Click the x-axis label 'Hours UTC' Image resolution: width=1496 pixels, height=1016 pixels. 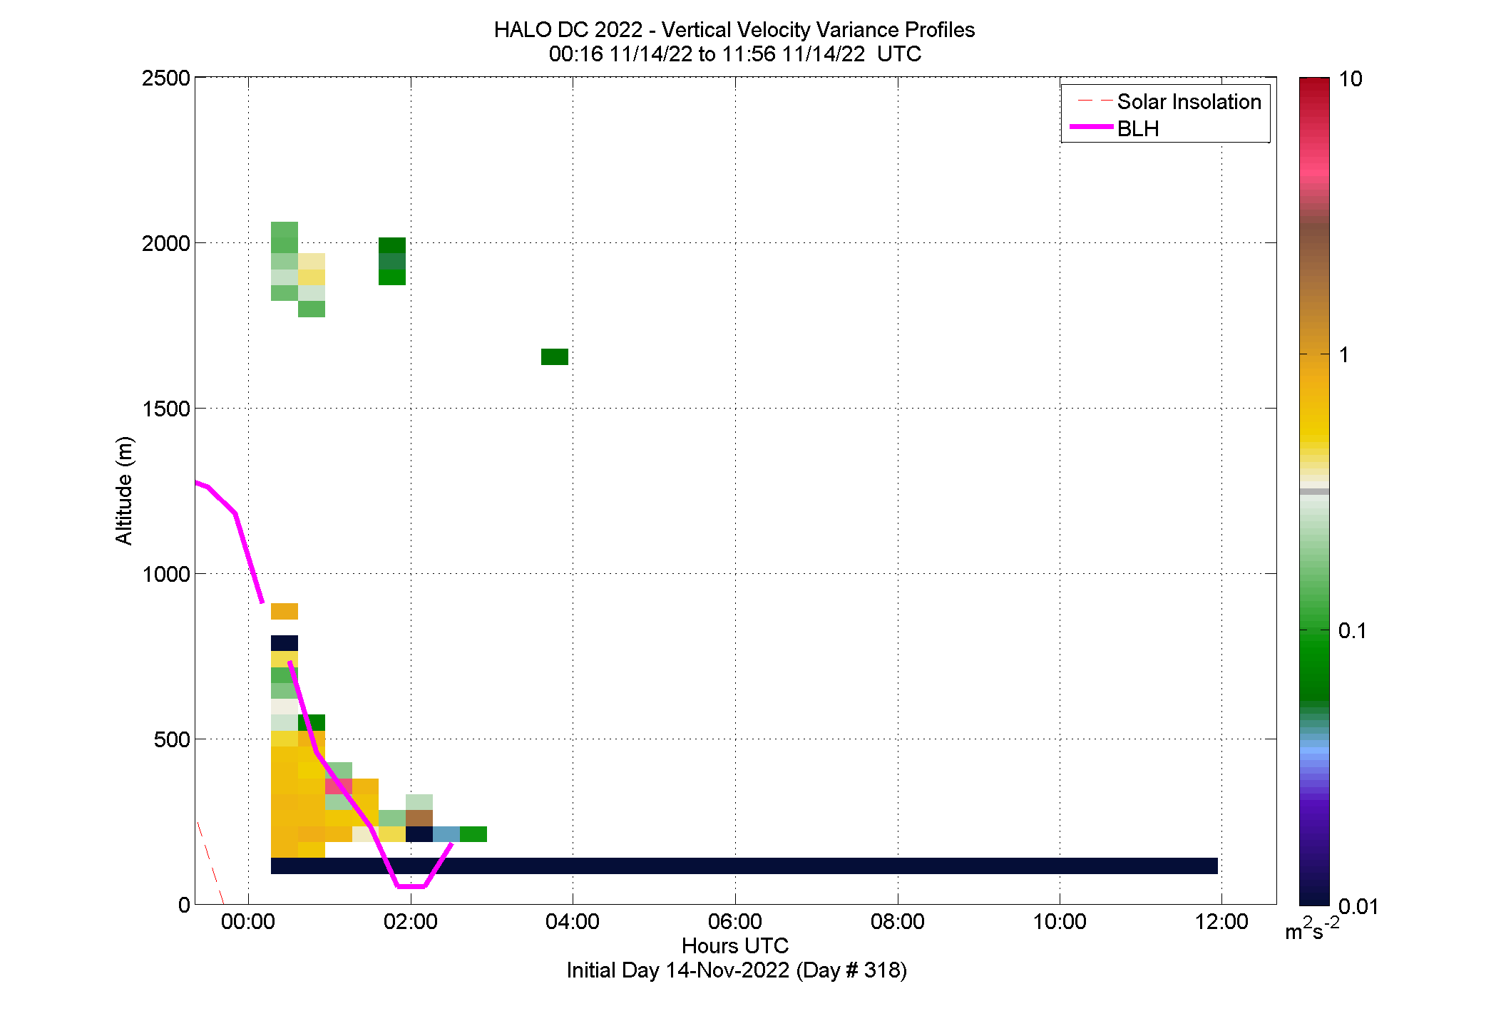point(735,946)
